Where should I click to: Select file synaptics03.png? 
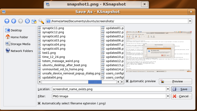[x=54, y=41]
